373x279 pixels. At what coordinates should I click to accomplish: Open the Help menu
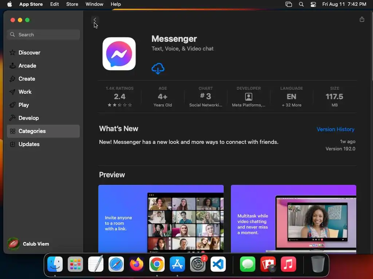click(115, 4)
